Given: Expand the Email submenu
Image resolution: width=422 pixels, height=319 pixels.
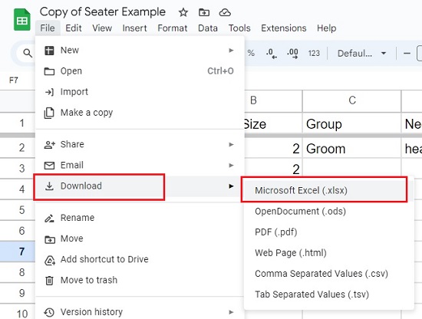Looking at the screenshot, I should pyautogui.click(x=140, y=165).
